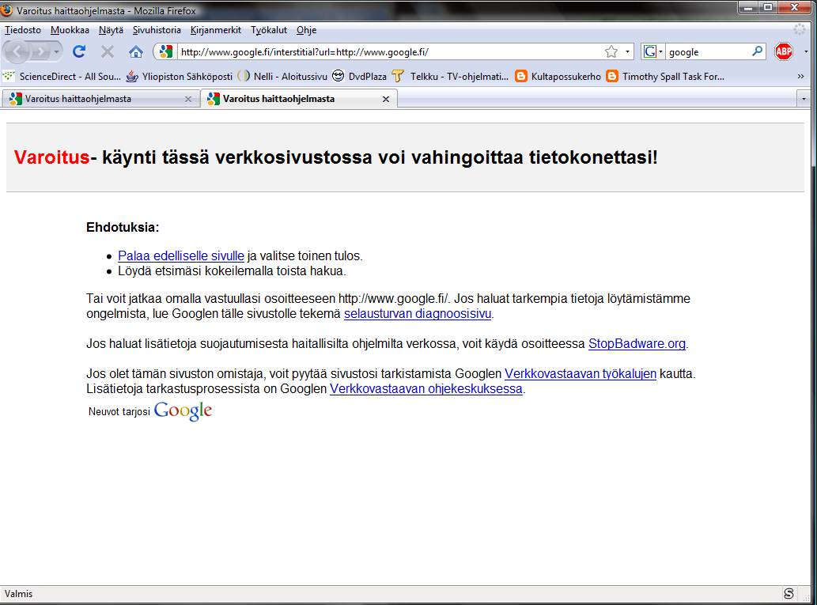
Task: Show overflow bookmarks via the chevron
Action: (801, 77)
